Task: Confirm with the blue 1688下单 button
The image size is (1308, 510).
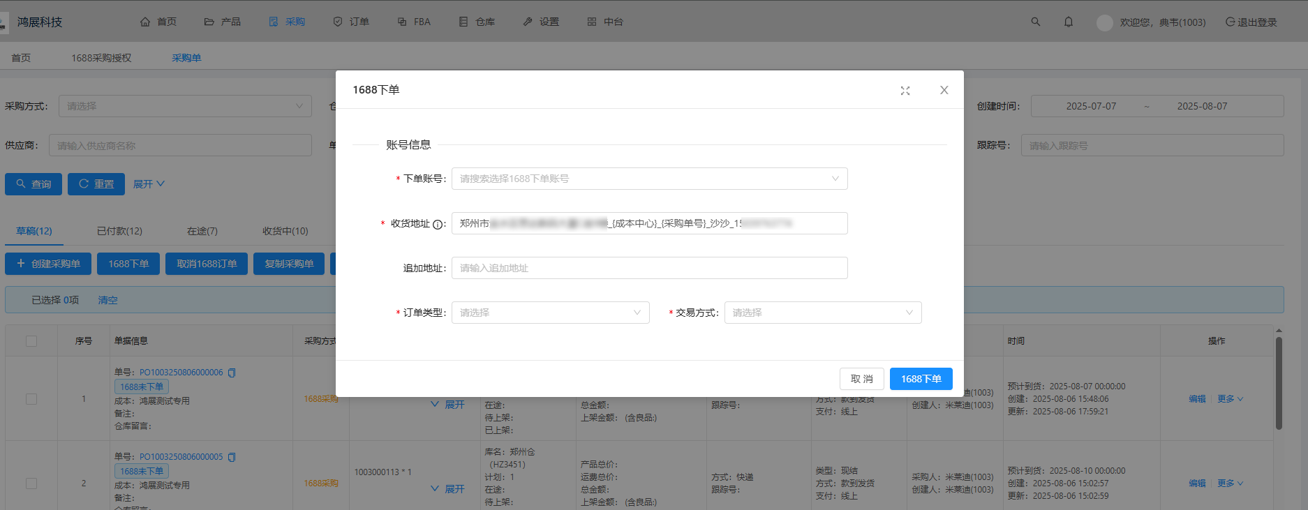Action: tap(921, 379)
